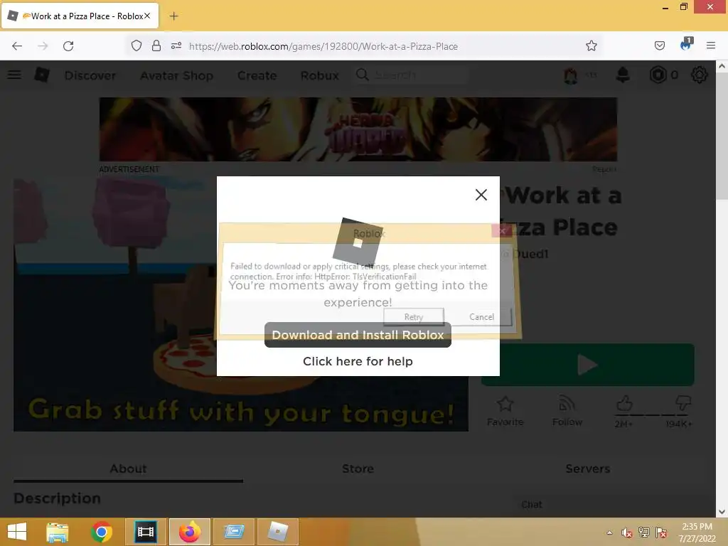Select the Work at a Pizza Place tab
The height and width of the screenshot is (546, 728).
[x=80, y=16]
